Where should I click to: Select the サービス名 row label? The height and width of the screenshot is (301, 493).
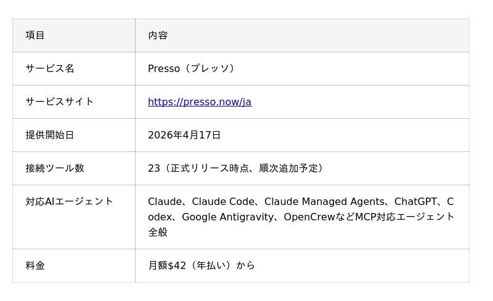click(50, 69)
